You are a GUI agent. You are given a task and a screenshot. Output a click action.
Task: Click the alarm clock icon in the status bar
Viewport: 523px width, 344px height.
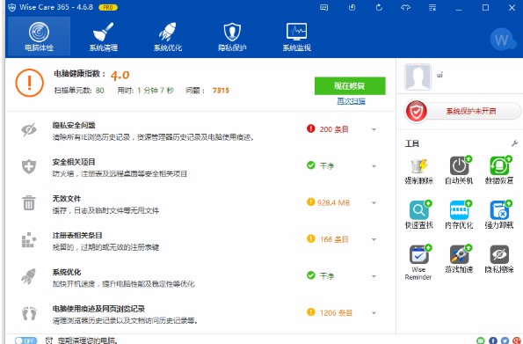(x=49, y=340)
